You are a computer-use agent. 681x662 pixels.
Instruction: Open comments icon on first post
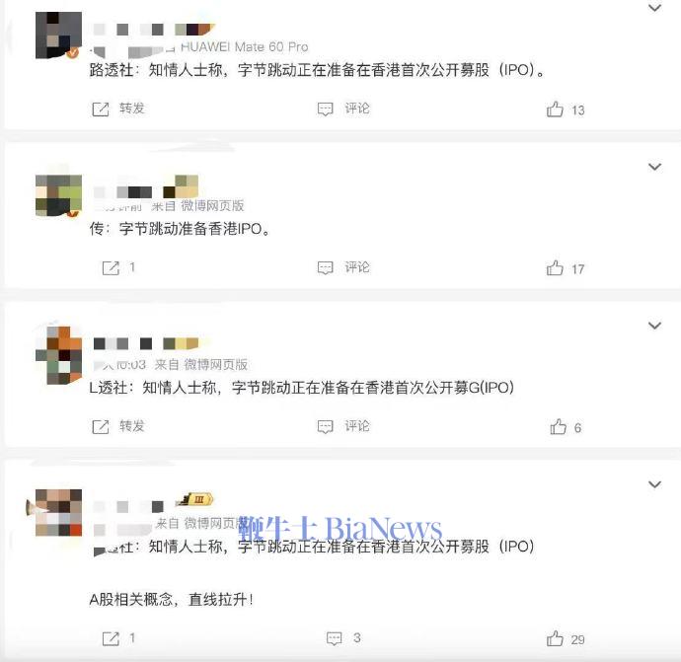click(x=326, y=109)
